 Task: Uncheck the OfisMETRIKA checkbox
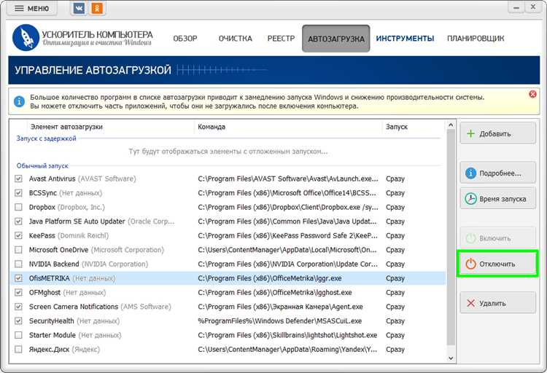(x=18, y=278)
